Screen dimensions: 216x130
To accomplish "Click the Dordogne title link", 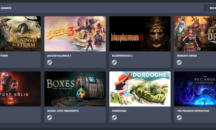I will point(119,111).
